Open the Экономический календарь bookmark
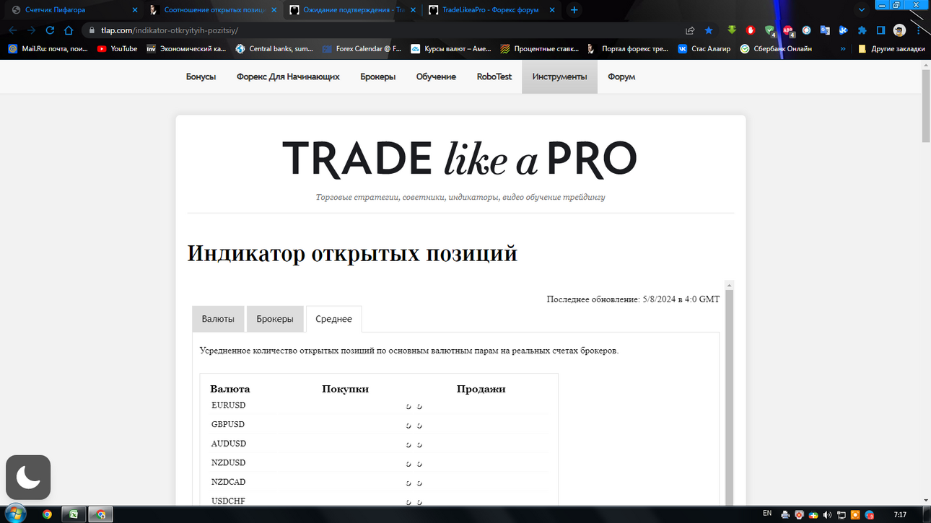This screenshot has height=523, width=931. point(186,49)
